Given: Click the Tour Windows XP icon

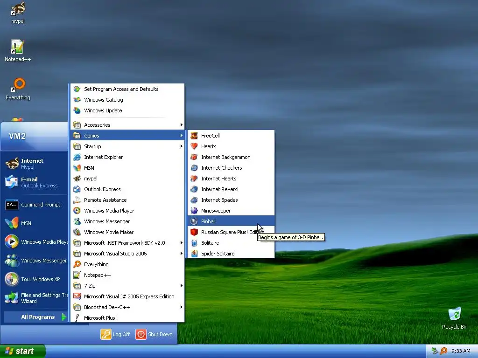Looking at the screenshot, I should coord(12,279).
